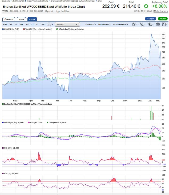Click the red TecDAX legend color swatch
This screenshot has height=195, width=169.
point(24,29)
